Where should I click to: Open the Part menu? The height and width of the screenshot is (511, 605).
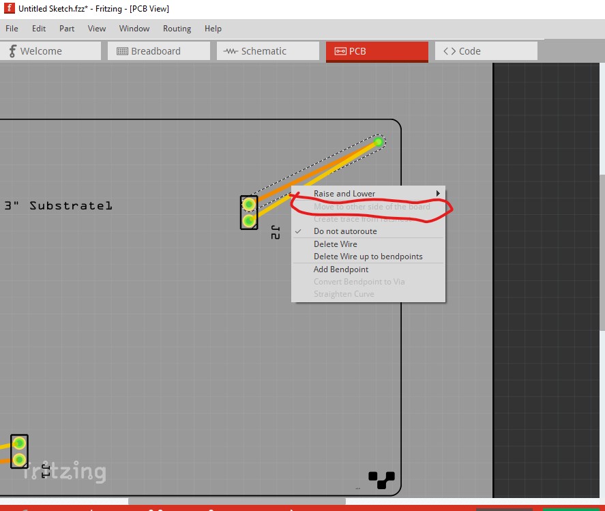point(67,29)
